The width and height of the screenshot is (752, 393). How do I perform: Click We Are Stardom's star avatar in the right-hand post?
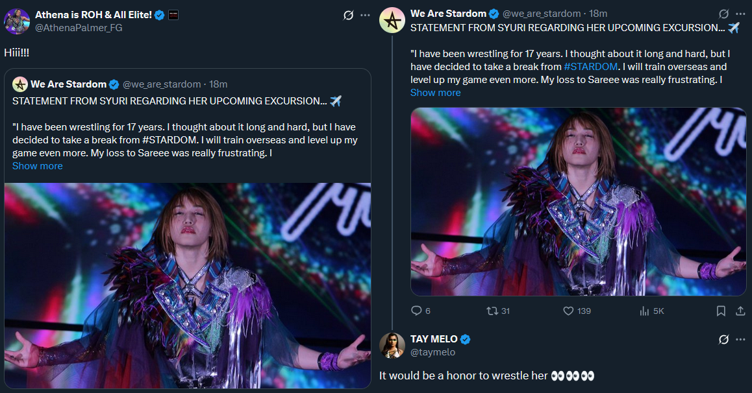[x=392, y=20]
